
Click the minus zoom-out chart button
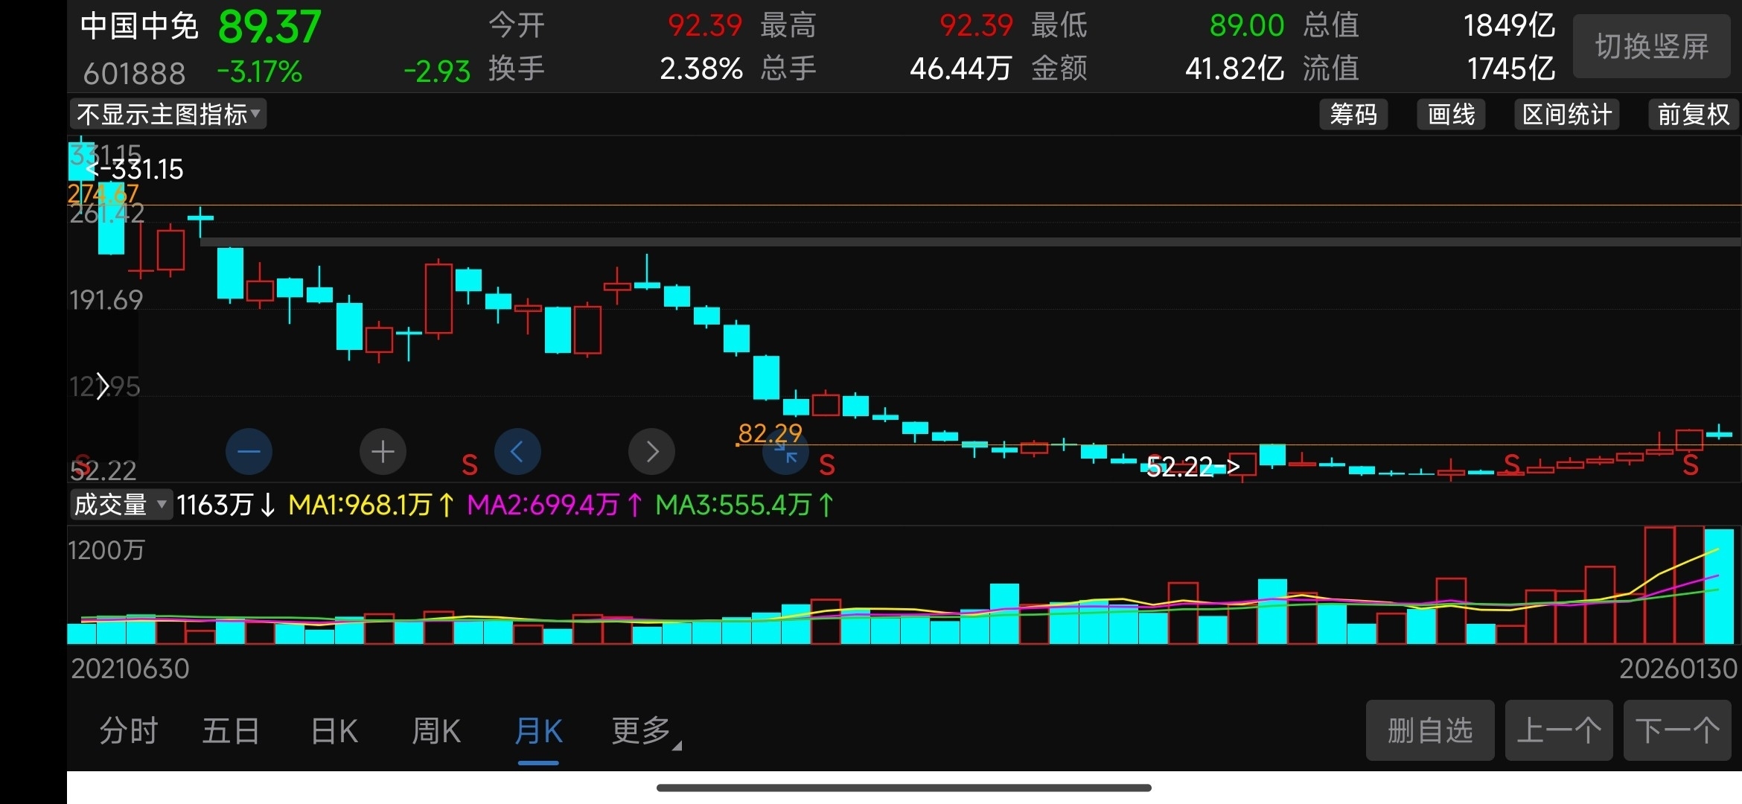click(x=249, y=451)
